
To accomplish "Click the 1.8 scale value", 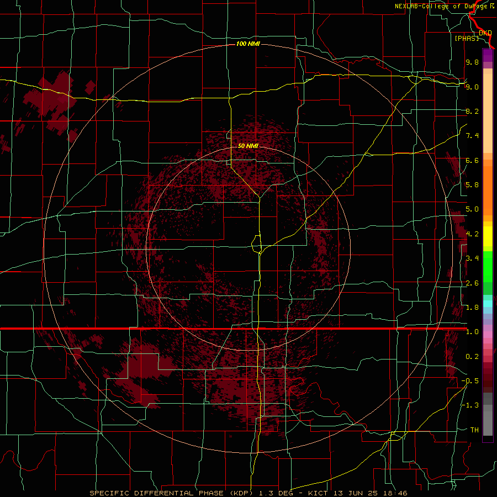I will pyautogui.click(x=472, y=308).
